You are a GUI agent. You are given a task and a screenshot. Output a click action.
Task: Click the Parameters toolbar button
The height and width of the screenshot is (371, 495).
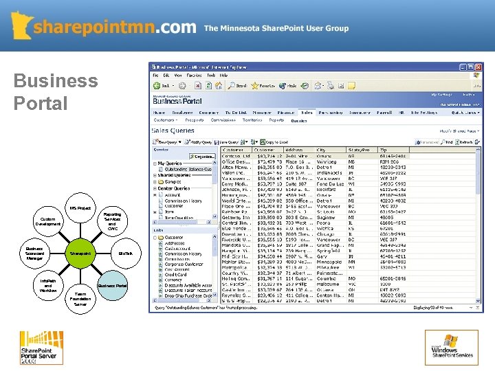(427, 142)
